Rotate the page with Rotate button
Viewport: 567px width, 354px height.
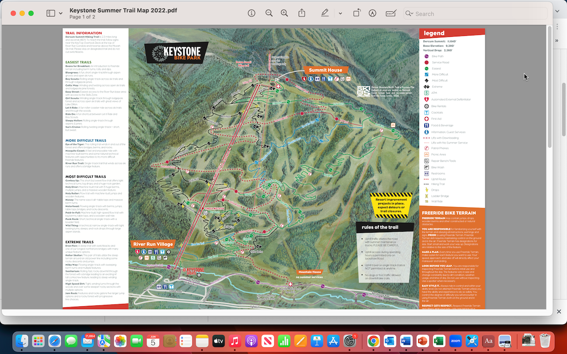pos(357,13)
